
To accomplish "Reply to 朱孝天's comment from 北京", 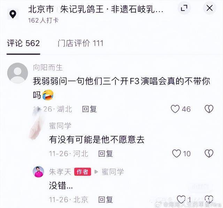I will click(106, 200).
